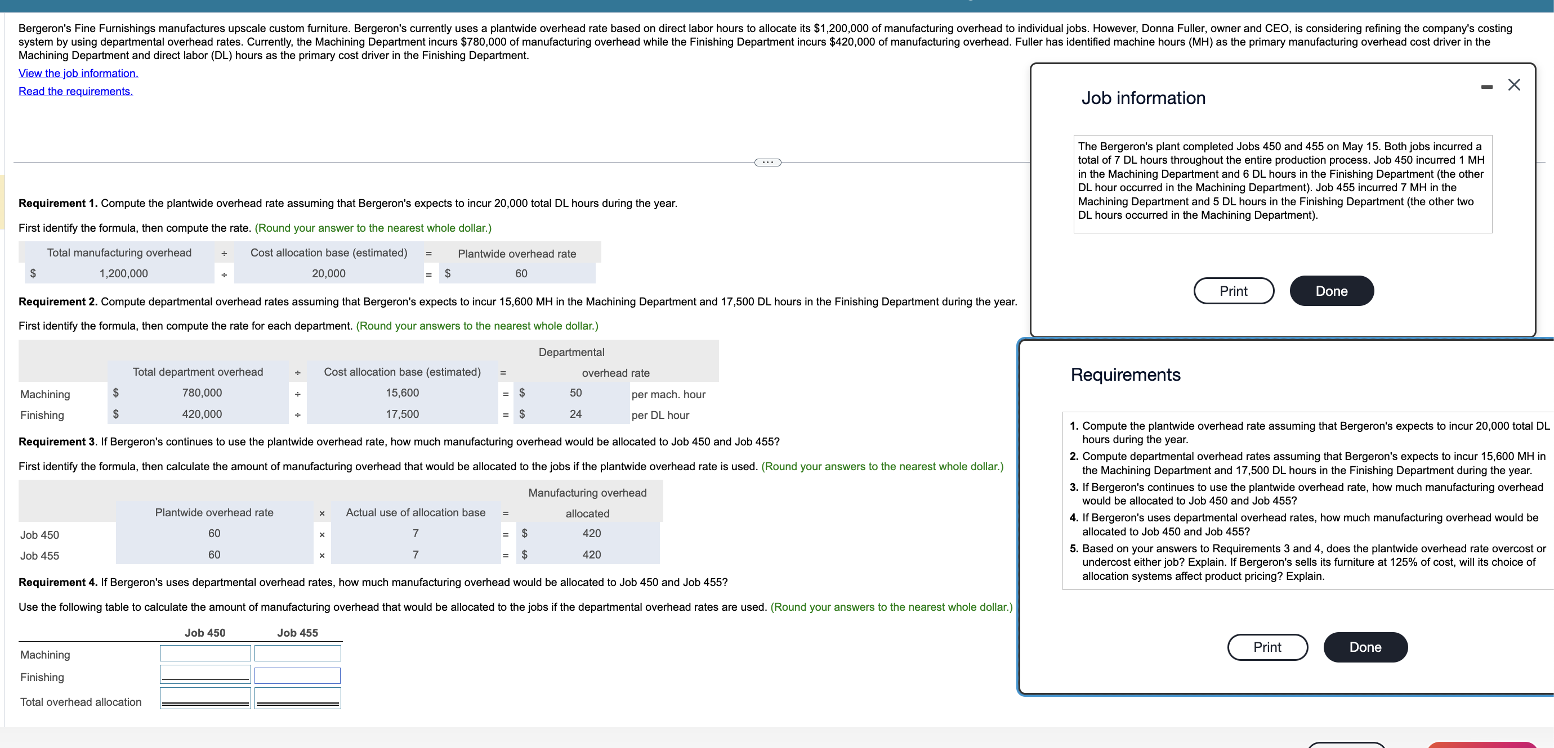Select the Finishing field for Job 450
The height and width of the screenshot is (748, 1554).
pyautogui.click(x=205, y=674)
